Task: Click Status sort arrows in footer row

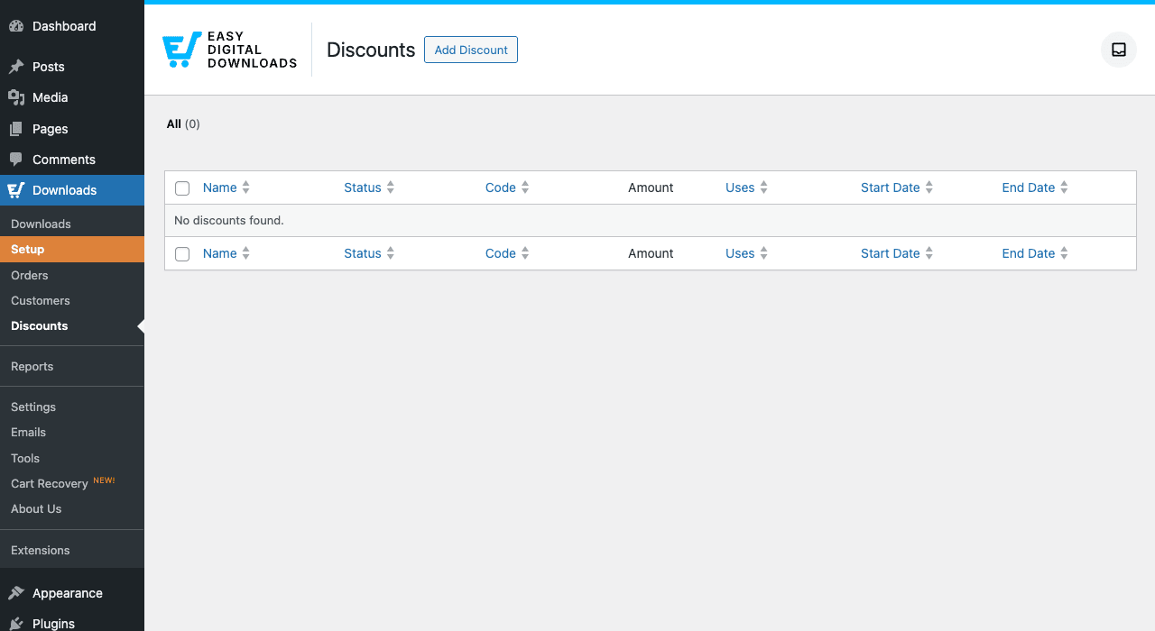Action: [391, 253]
